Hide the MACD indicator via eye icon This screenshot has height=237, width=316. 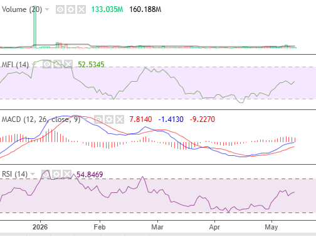pos(98,119)
